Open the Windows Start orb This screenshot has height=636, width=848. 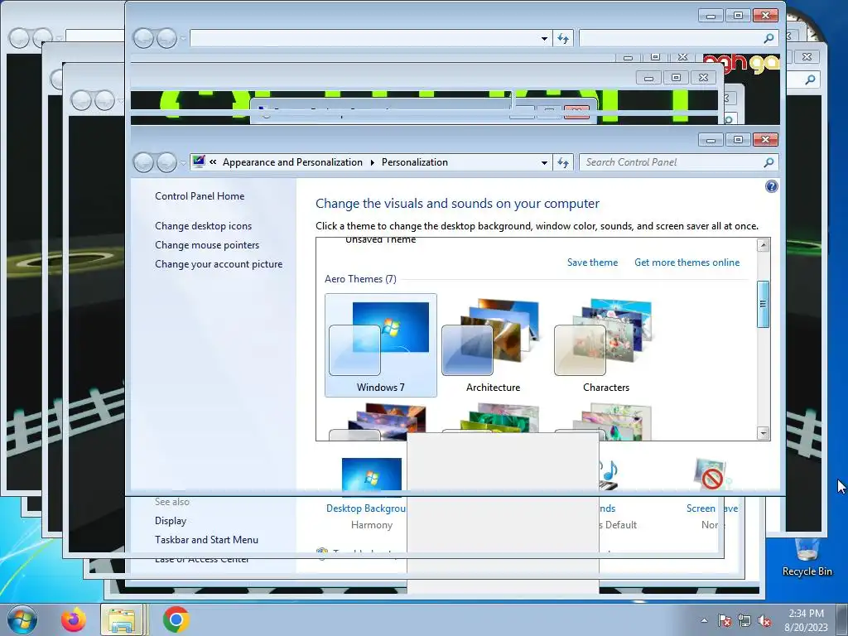[x=22, y=619]
